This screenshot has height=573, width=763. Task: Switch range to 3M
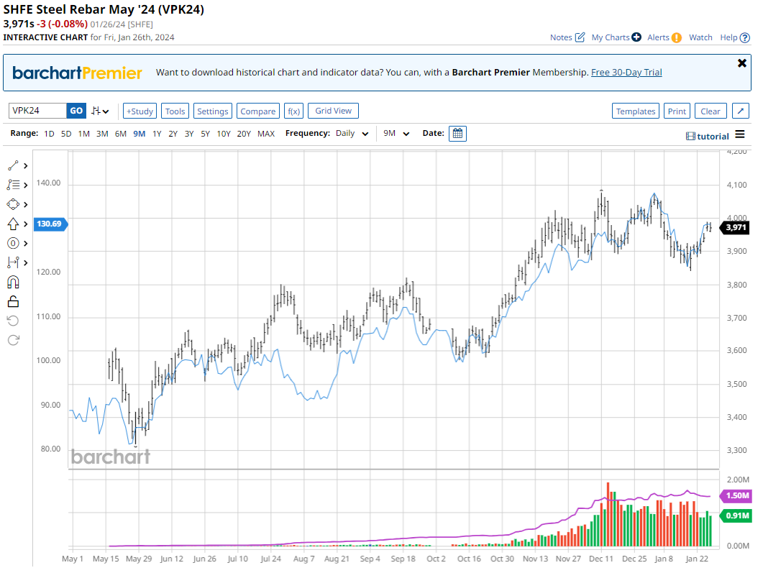tap(102, 134)
